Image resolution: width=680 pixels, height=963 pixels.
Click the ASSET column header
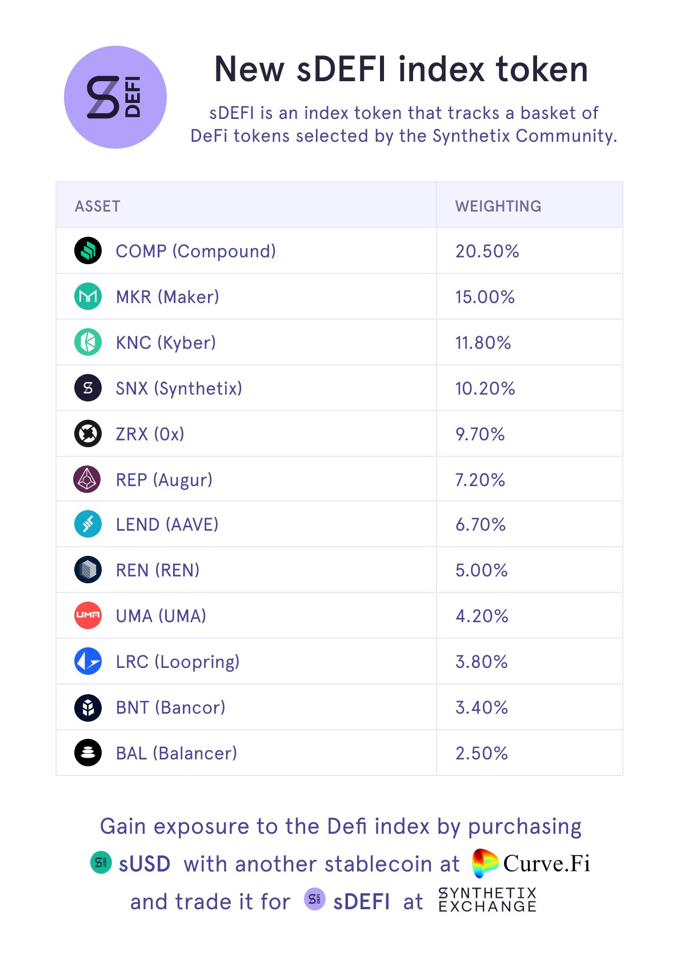98,206
